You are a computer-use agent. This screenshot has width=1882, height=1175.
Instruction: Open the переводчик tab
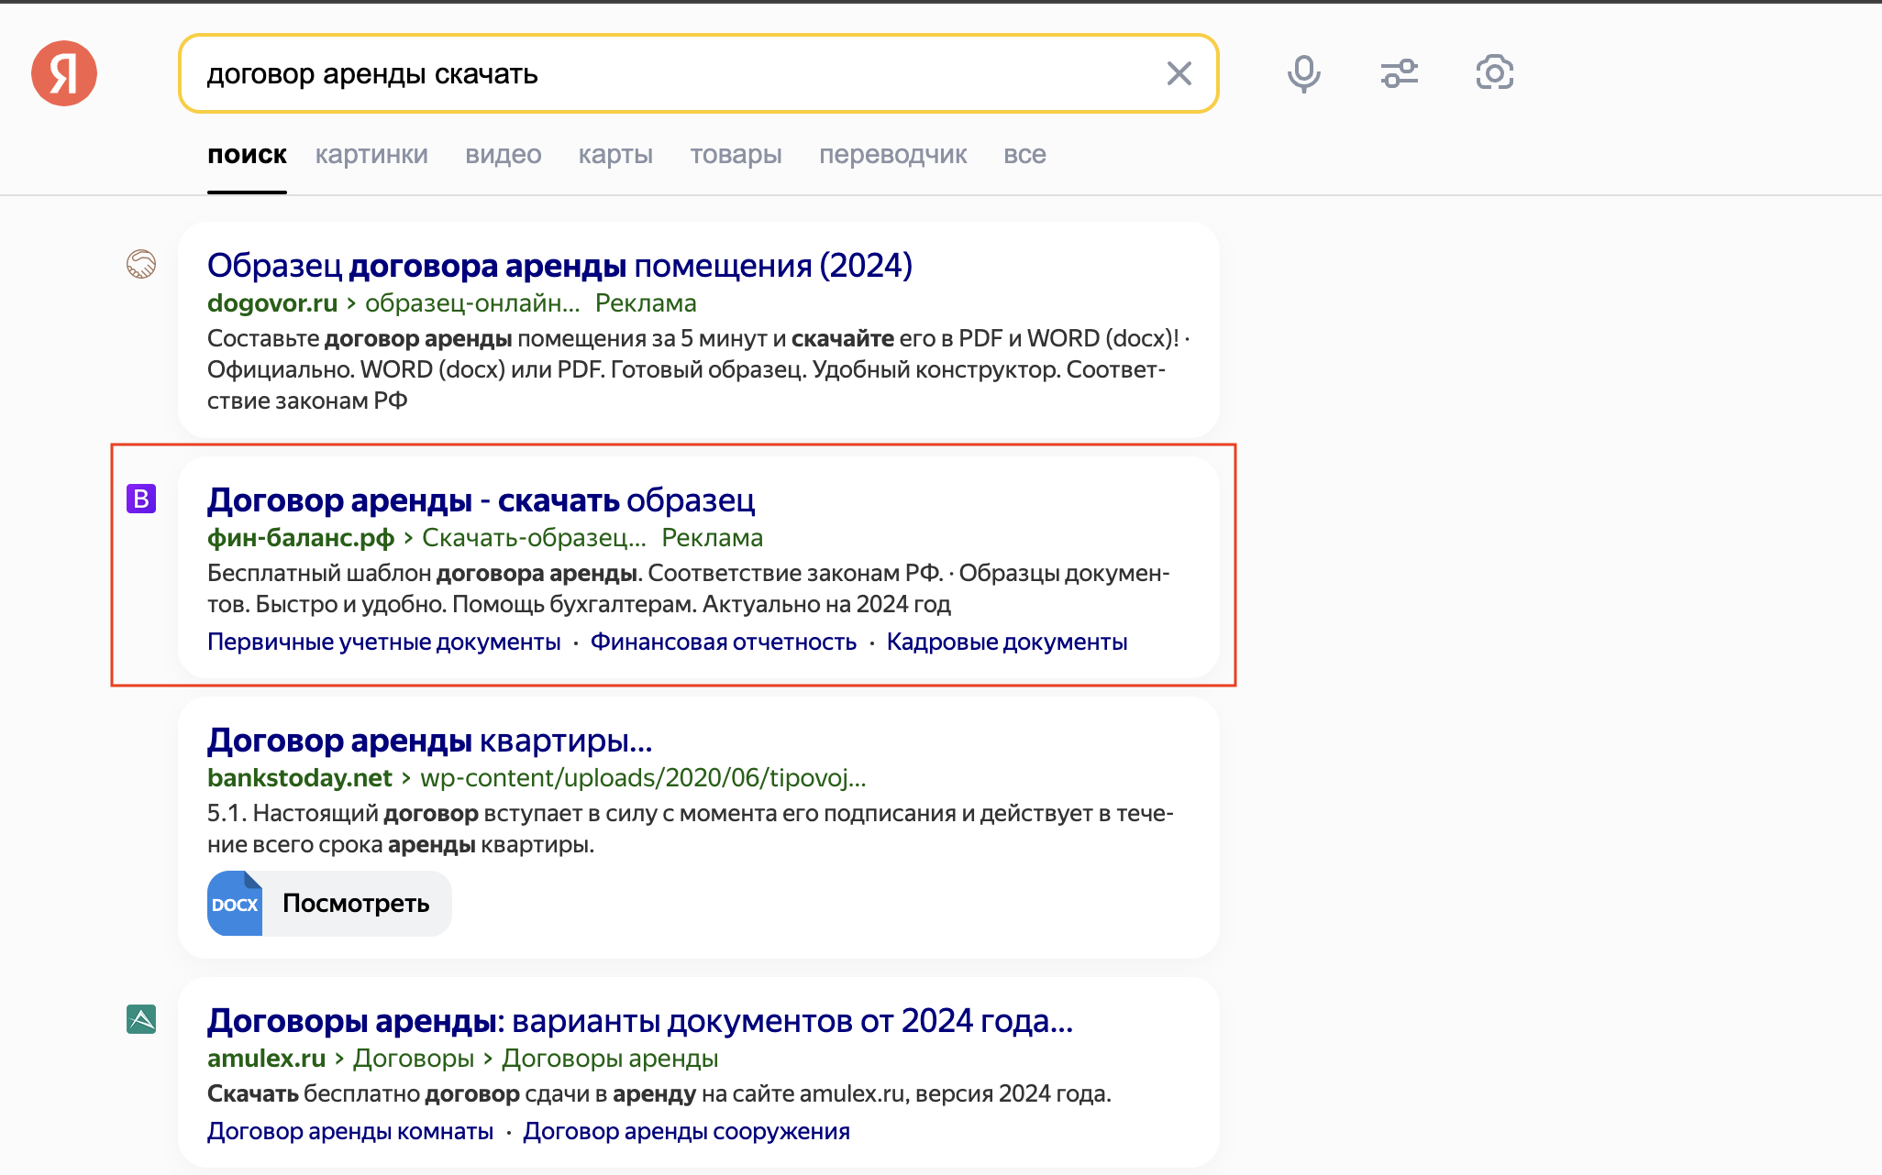pyautogui.click(x=892, y=155)
